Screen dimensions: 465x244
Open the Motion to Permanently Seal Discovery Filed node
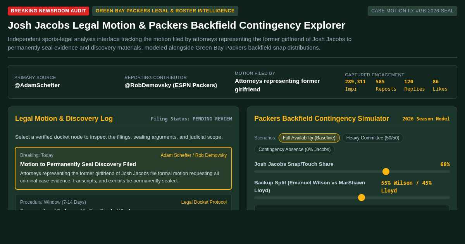pyautogui.click(x=123, y=168)
